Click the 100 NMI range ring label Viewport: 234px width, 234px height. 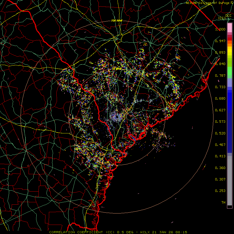117,21
